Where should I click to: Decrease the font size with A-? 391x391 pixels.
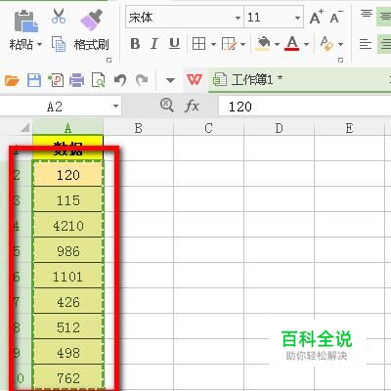[x=336, y=17]
